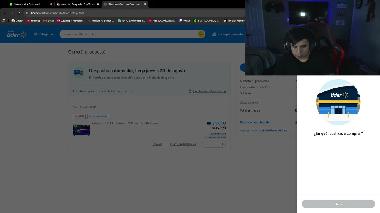This screenshot has height=213, width=380.
Task: Click the yellow search magnifier button
Action: pyautogui.click(x=201, y=34)
